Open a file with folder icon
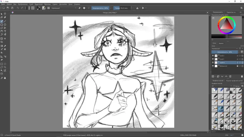Image resolution: width=244 pixels, height=137 pixels. (8, 8)
